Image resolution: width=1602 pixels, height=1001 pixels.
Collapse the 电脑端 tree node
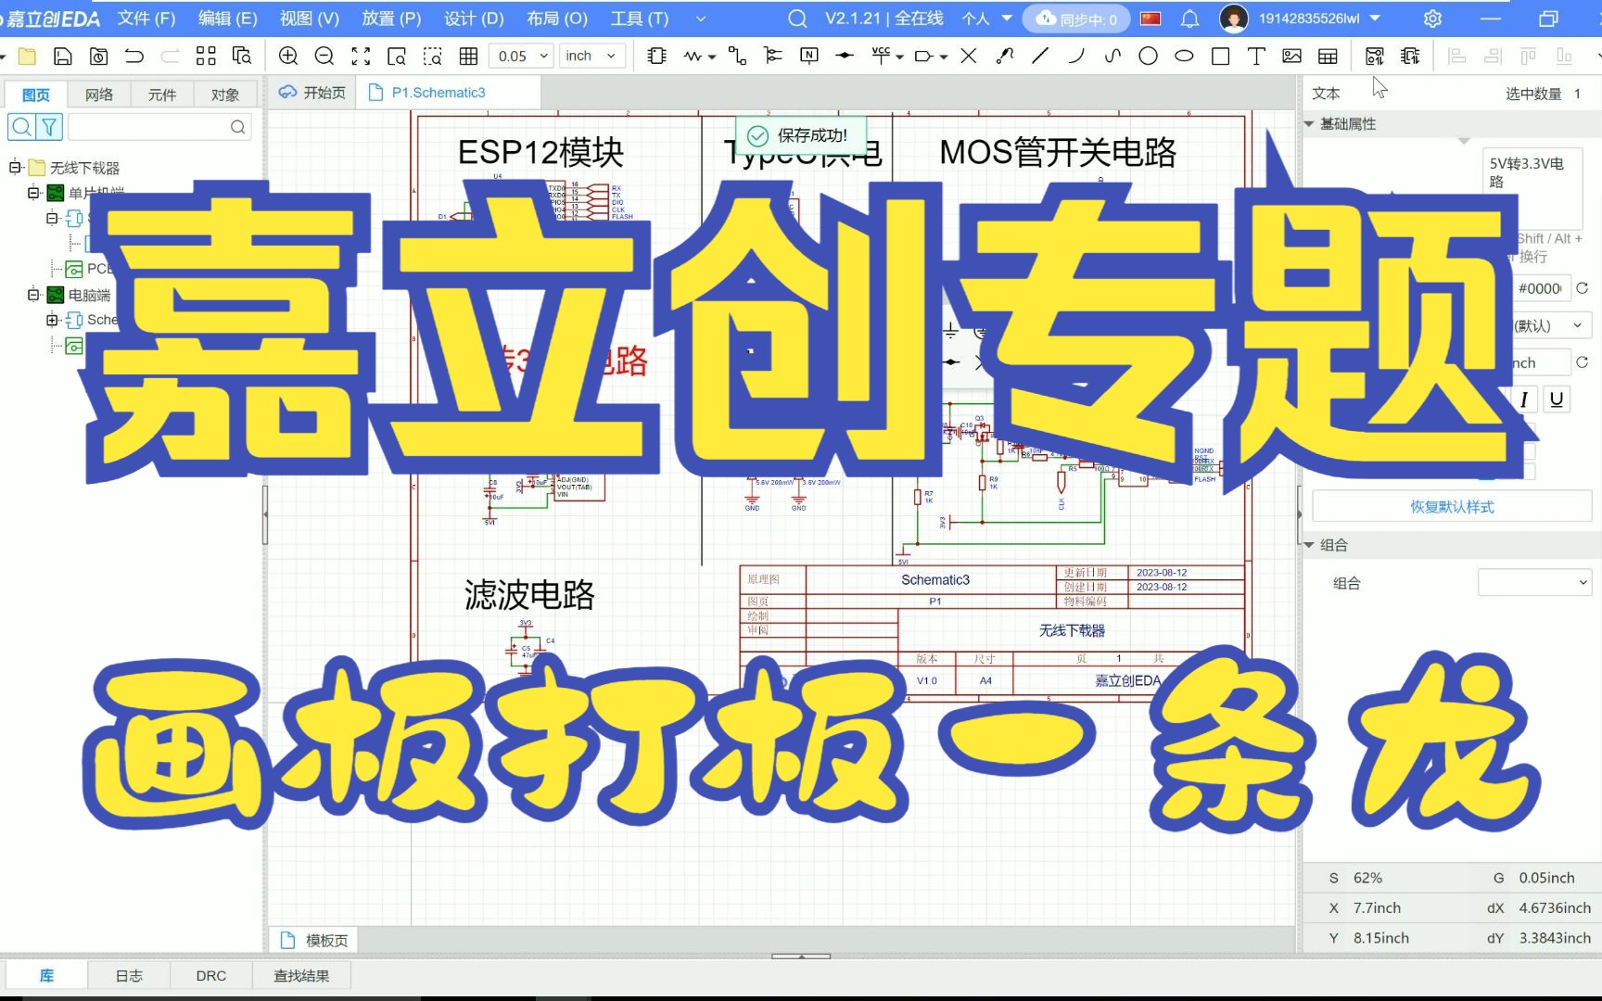(x=34, y=295)
